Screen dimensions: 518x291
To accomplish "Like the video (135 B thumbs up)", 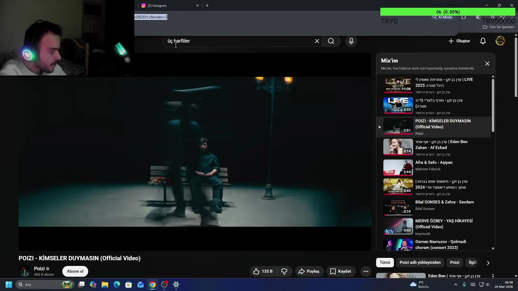I will tap(263, 271).
